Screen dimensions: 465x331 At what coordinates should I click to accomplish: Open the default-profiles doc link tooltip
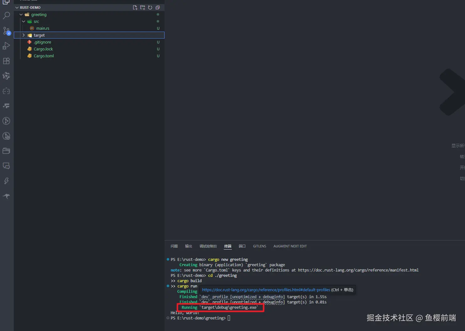pos(266,290)
